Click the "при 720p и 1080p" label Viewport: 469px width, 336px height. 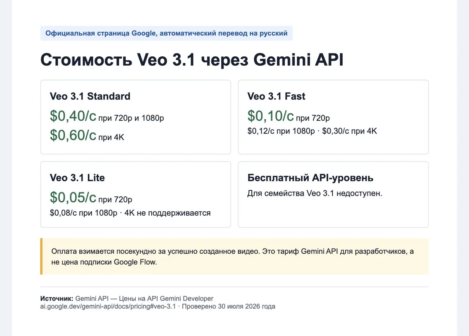[x=131, y=118]
